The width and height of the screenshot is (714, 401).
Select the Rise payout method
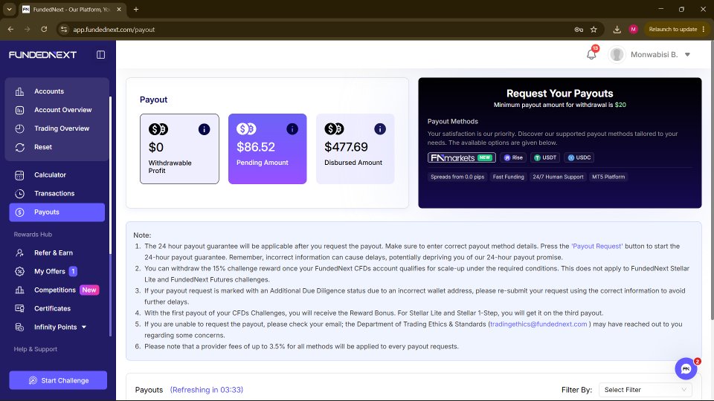(x=513, y=157)
